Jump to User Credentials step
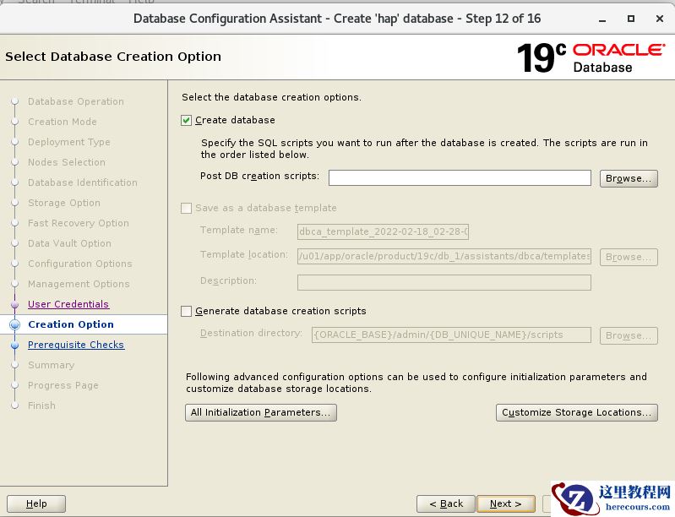The width and height of the screenshot is (675, 517). pos(68,304)
